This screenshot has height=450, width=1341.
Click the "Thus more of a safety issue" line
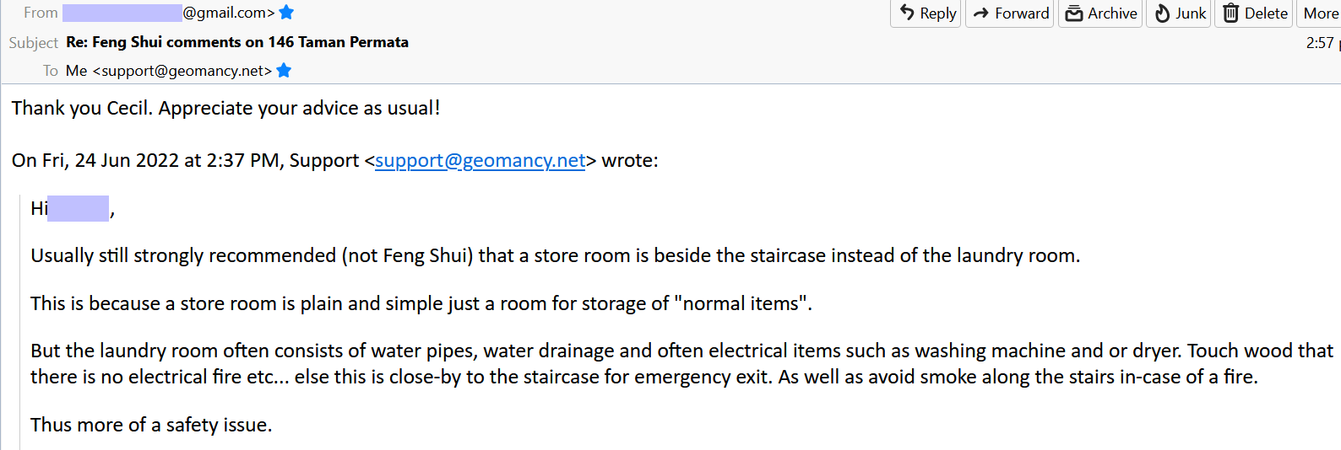click(x=151, y=425)
